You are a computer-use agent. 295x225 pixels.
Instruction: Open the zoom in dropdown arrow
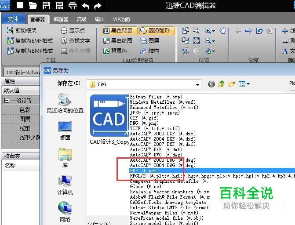tap(214, 31)
